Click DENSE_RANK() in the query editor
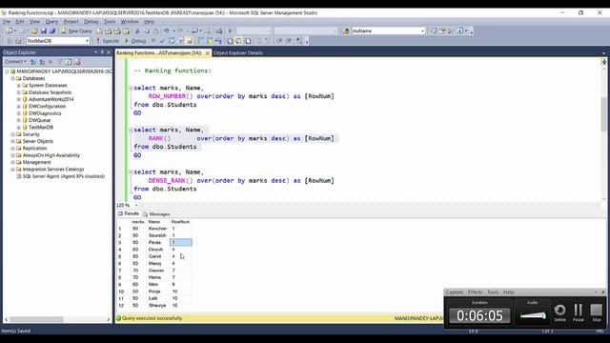Image resolution: width=610 pixels, height=343 pixels. click(x=171, y=180)
